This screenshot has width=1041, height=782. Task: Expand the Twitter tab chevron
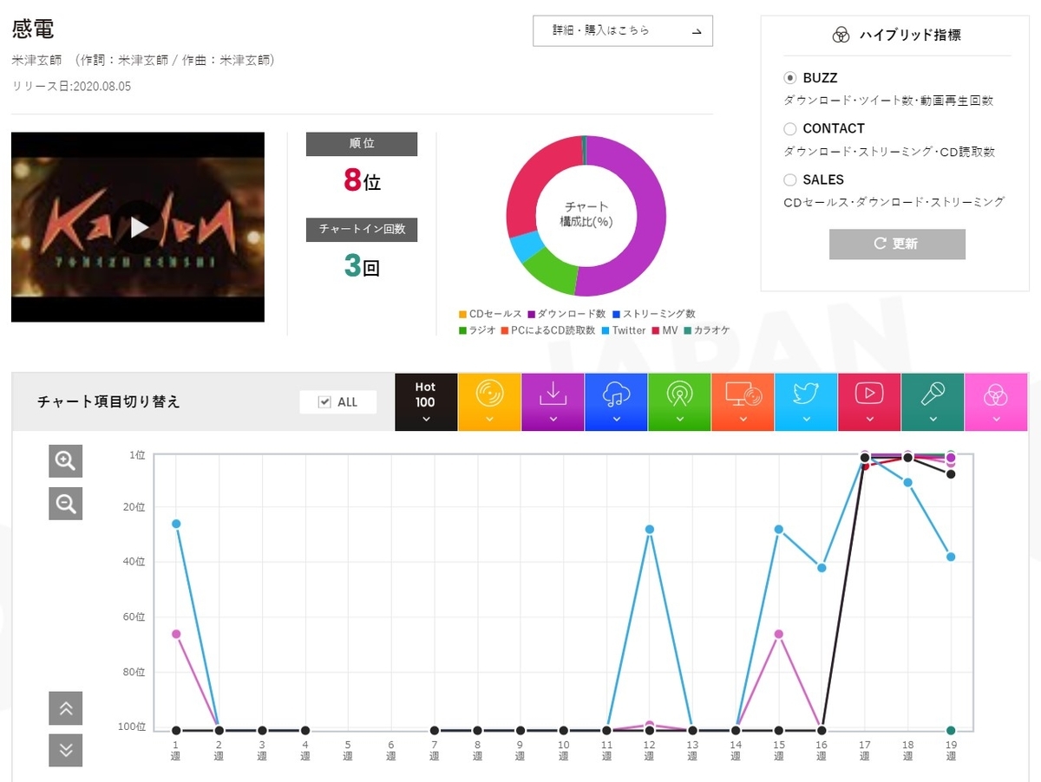coord(806,420)
